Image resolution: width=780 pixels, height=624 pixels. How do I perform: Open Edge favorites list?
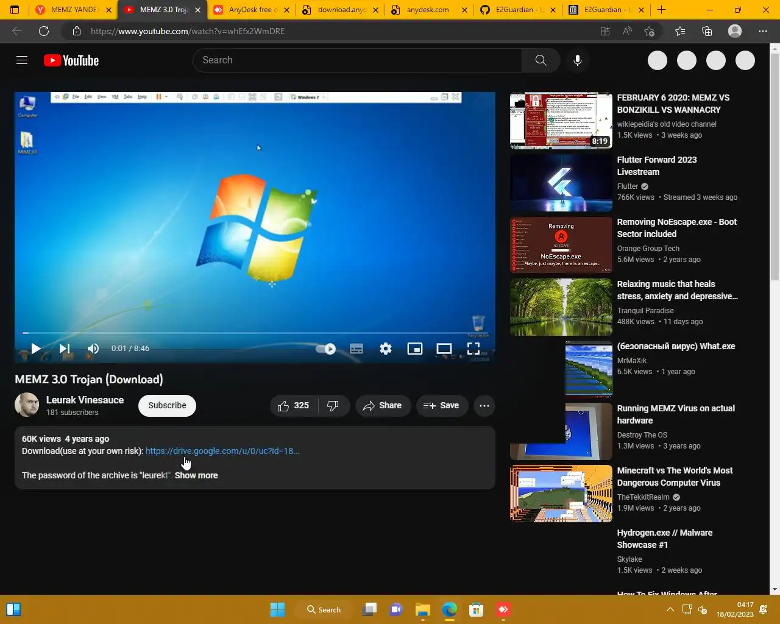tap(680, 31)
